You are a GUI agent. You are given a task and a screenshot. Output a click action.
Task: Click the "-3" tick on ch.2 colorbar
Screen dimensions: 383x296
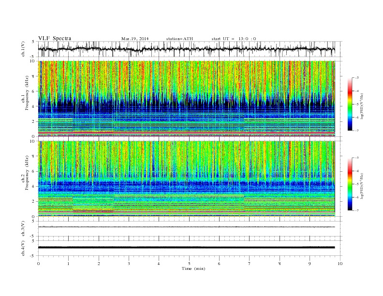[356, 158]
